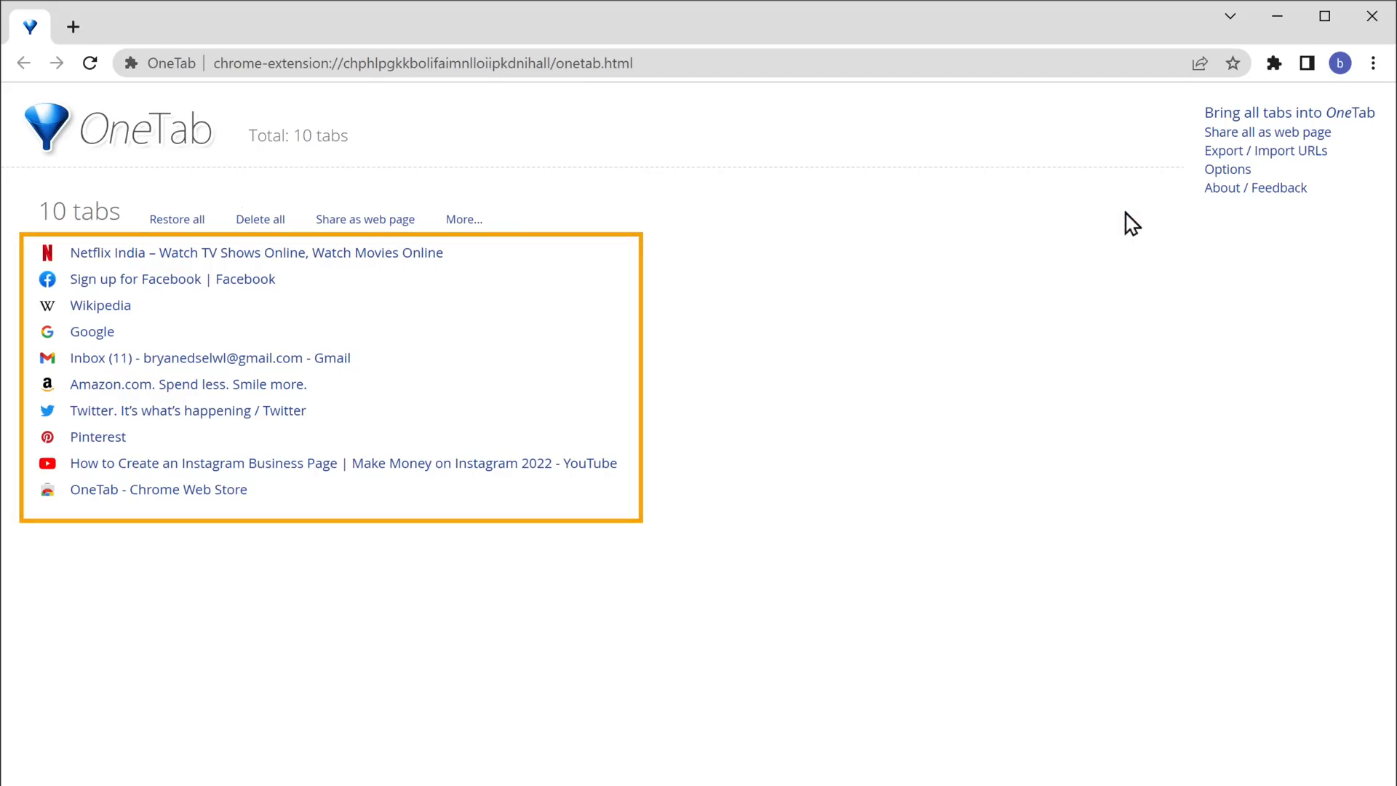Delete all tabs in the group

point(260,220)
